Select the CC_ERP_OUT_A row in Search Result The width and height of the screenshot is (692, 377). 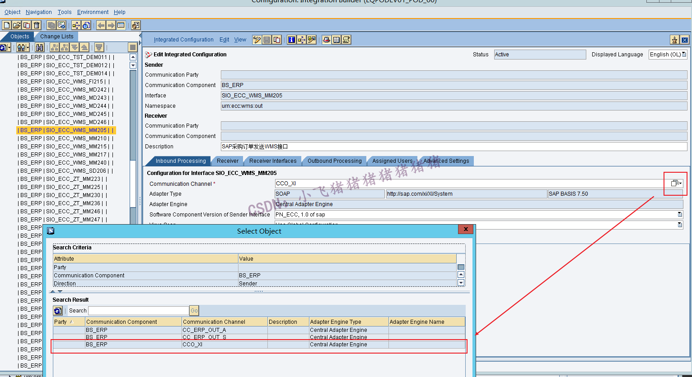[x=259, y=330]
